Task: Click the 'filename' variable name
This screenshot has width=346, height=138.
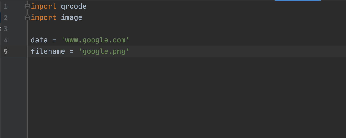Action: tap(48, 51)
